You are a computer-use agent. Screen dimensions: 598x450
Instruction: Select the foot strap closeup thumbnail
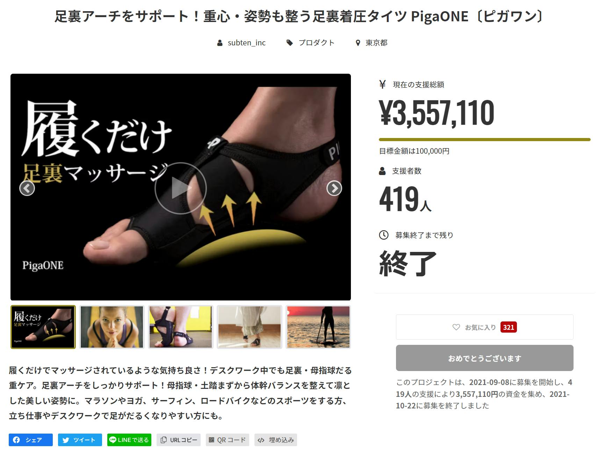click(181, 327)
